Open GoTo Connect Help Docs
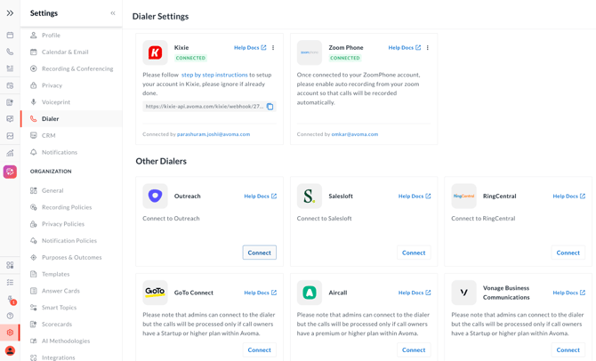This screenshot has width=596, height=361. 261,293
